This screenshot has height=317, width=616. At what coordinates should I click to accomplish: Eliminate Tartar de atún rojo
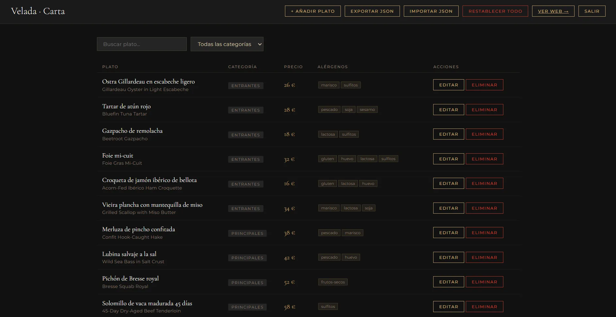pos(484,110)
